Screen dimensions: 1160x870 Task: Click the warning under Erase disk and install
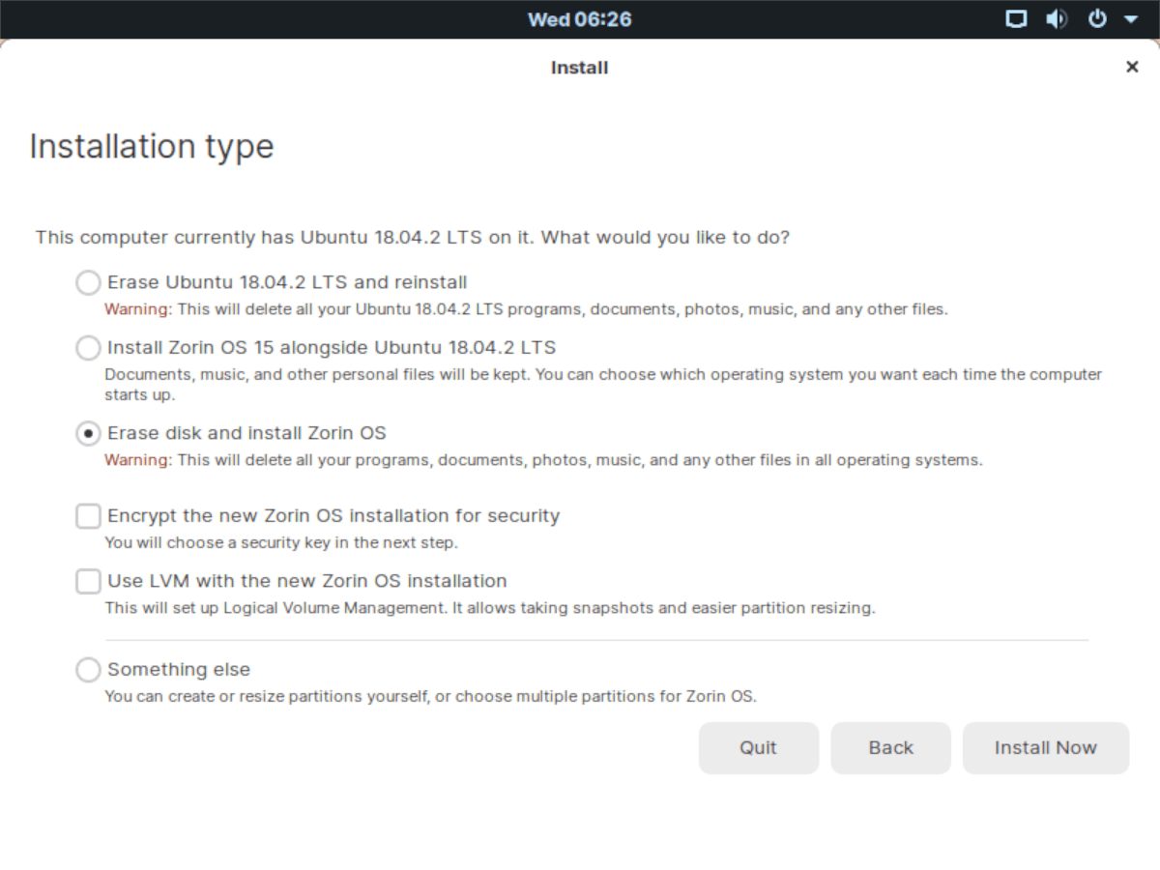click(x=543, y=460)
